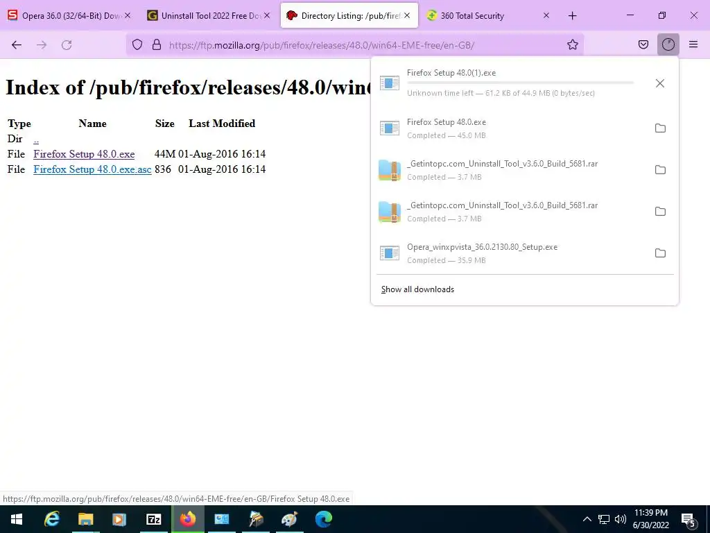This screenshot has height=533, width=710.
Task: Show Firefox Setup 48.0.exe in folder
Action: pos(660,128)
